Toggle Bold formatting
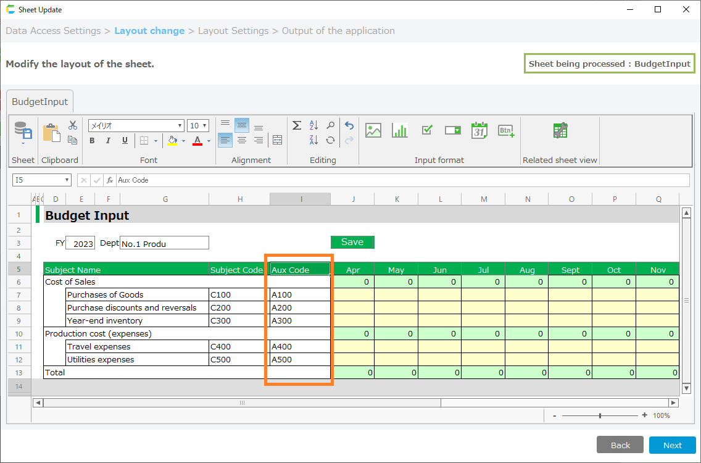 [92, 141]
